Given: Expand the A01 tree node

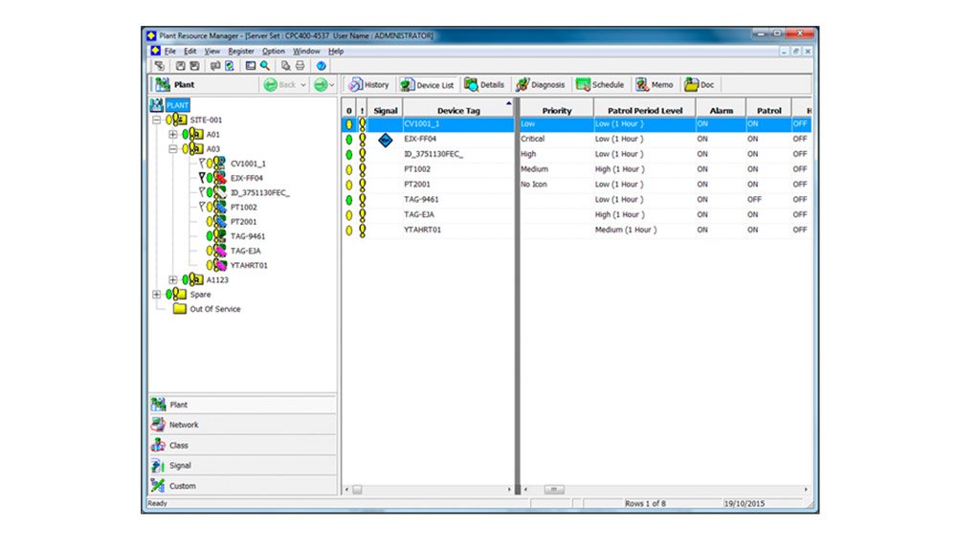Looking at the screenshot, I should click(173, 134).
